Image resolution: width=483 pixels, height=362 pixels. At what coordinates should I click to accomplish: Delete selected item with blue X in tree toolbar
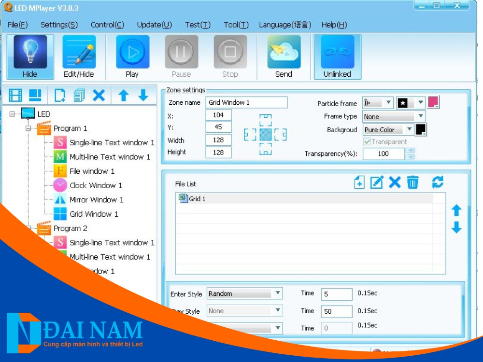99,95
